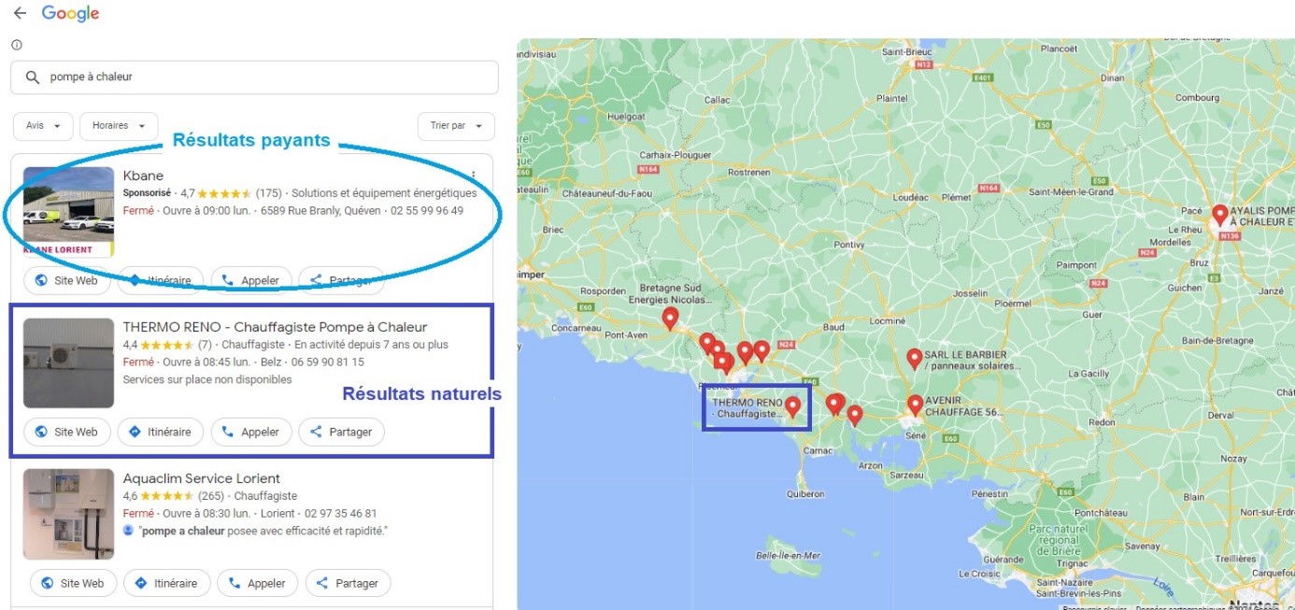Open the Aquaclim Service Lorient photo thumbnail

[68, 515]
